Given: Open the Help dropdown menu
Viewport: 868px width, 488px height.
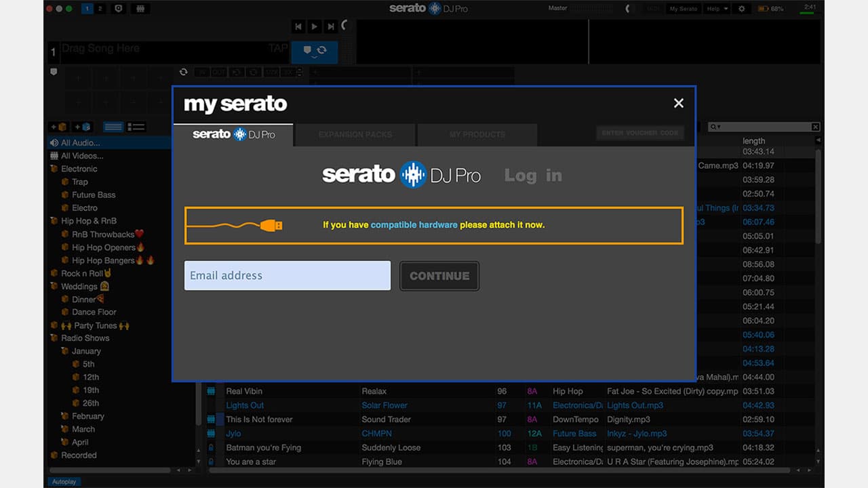Looking at the screenshot, I should coord(717,8).
